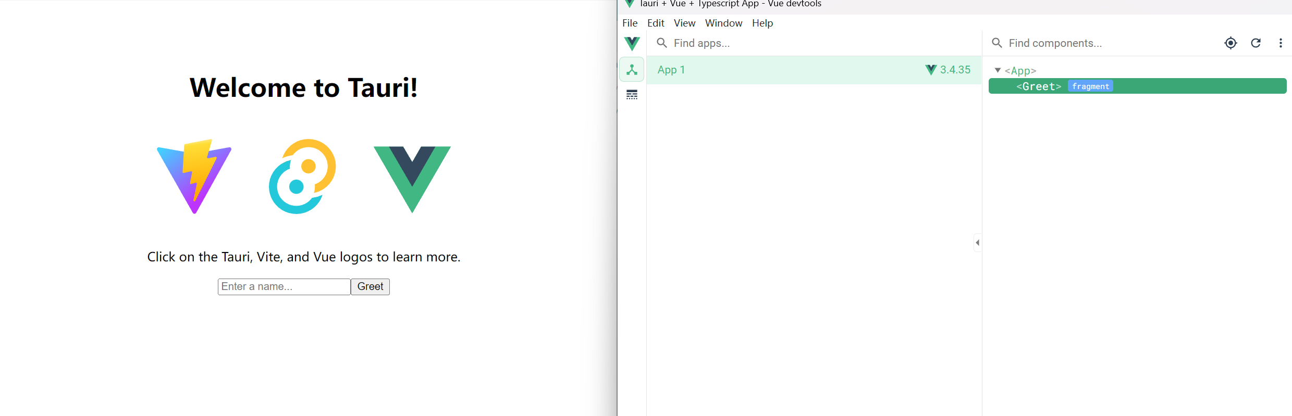
Task: Open the File menu
Action: [630, 23]
